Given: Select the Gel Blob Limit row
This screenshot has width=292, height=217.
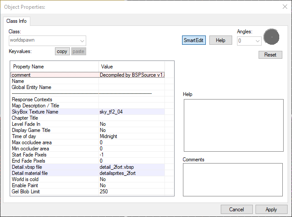Looking at the screenshot, I should (x=88, y=192).
